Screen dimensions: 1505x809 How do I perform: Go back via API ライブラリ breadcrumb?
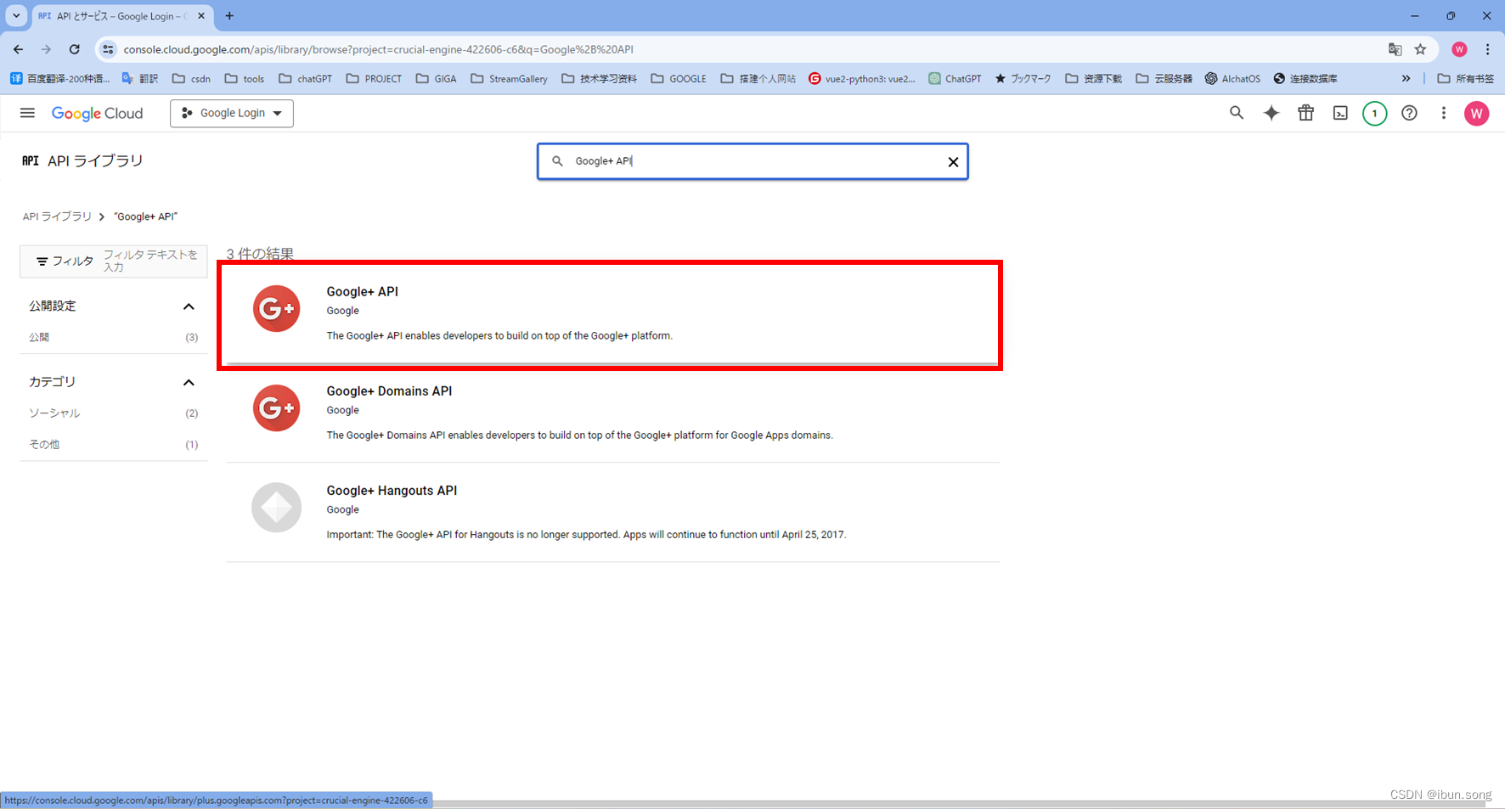(x=57, y=216)
